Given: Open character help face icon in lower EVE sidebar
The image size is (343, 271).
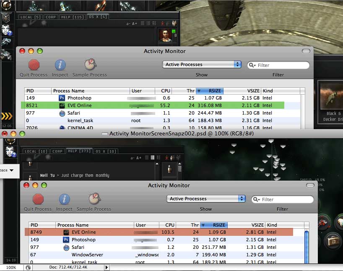Looking at the screenshot, I should (x=10, y=151).
